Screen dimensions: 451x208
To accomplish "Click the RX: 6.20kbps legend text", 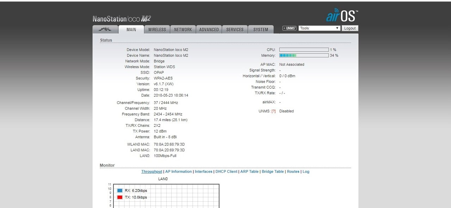I will 136,190.
